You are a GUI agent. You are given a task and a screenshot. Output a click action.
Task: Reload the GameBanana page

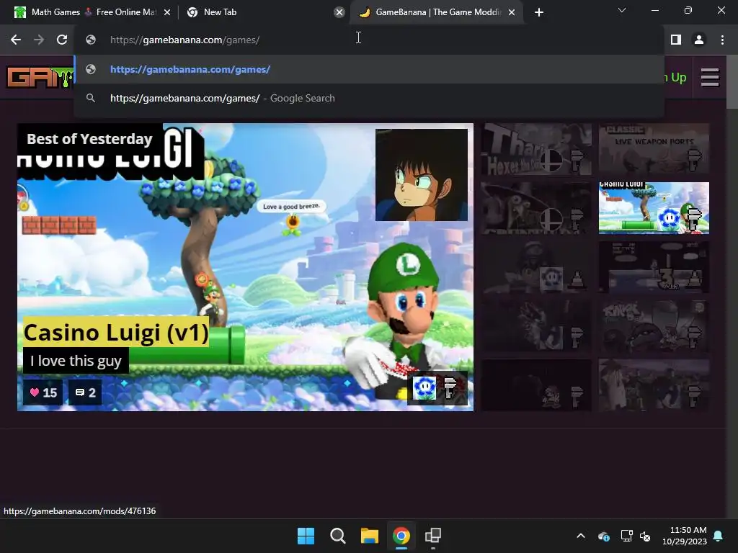[62, 40]
